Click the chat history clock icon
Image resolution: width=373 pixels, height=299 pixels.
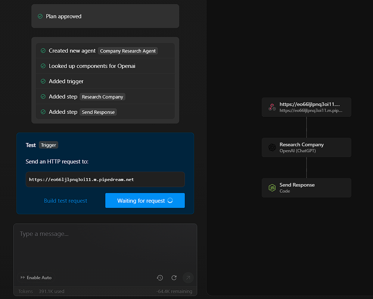coord(160,278)
